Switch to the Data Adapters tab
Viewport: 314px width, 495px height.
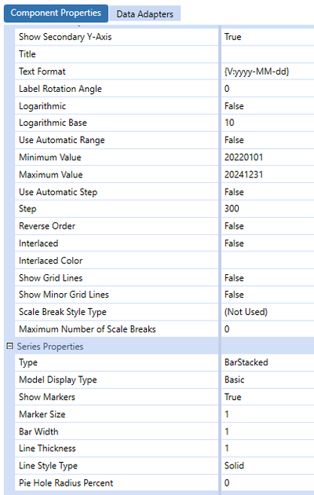(x=144, y=14)
